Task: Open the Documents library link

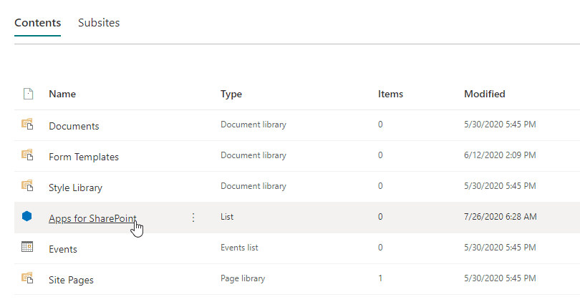Action: click(x=74, y=126)
